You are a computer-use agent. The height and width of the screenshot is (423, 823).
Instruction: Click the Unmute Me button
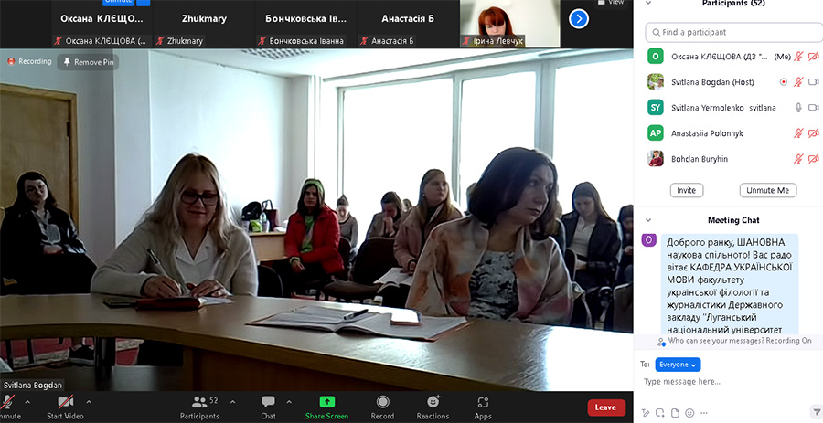click(x=768, y=190)
